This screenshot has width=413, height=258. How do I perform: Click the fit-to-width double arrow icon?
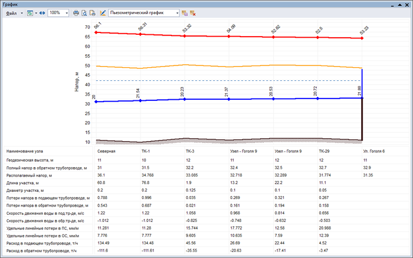coord(42,12)
